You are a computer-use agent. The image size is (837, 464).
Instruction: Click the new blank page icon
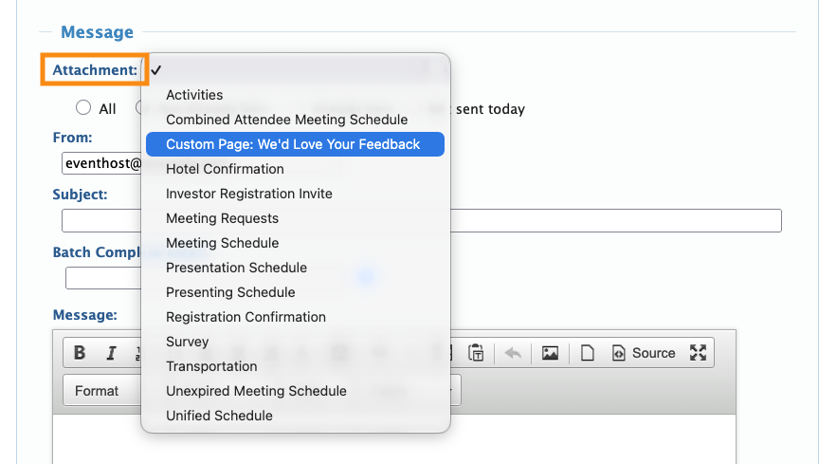[588, 353]
